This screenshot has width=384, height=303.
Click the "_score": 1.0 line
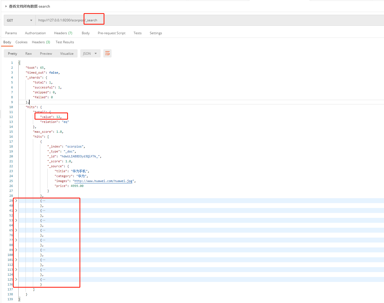[x=60, y=161]
